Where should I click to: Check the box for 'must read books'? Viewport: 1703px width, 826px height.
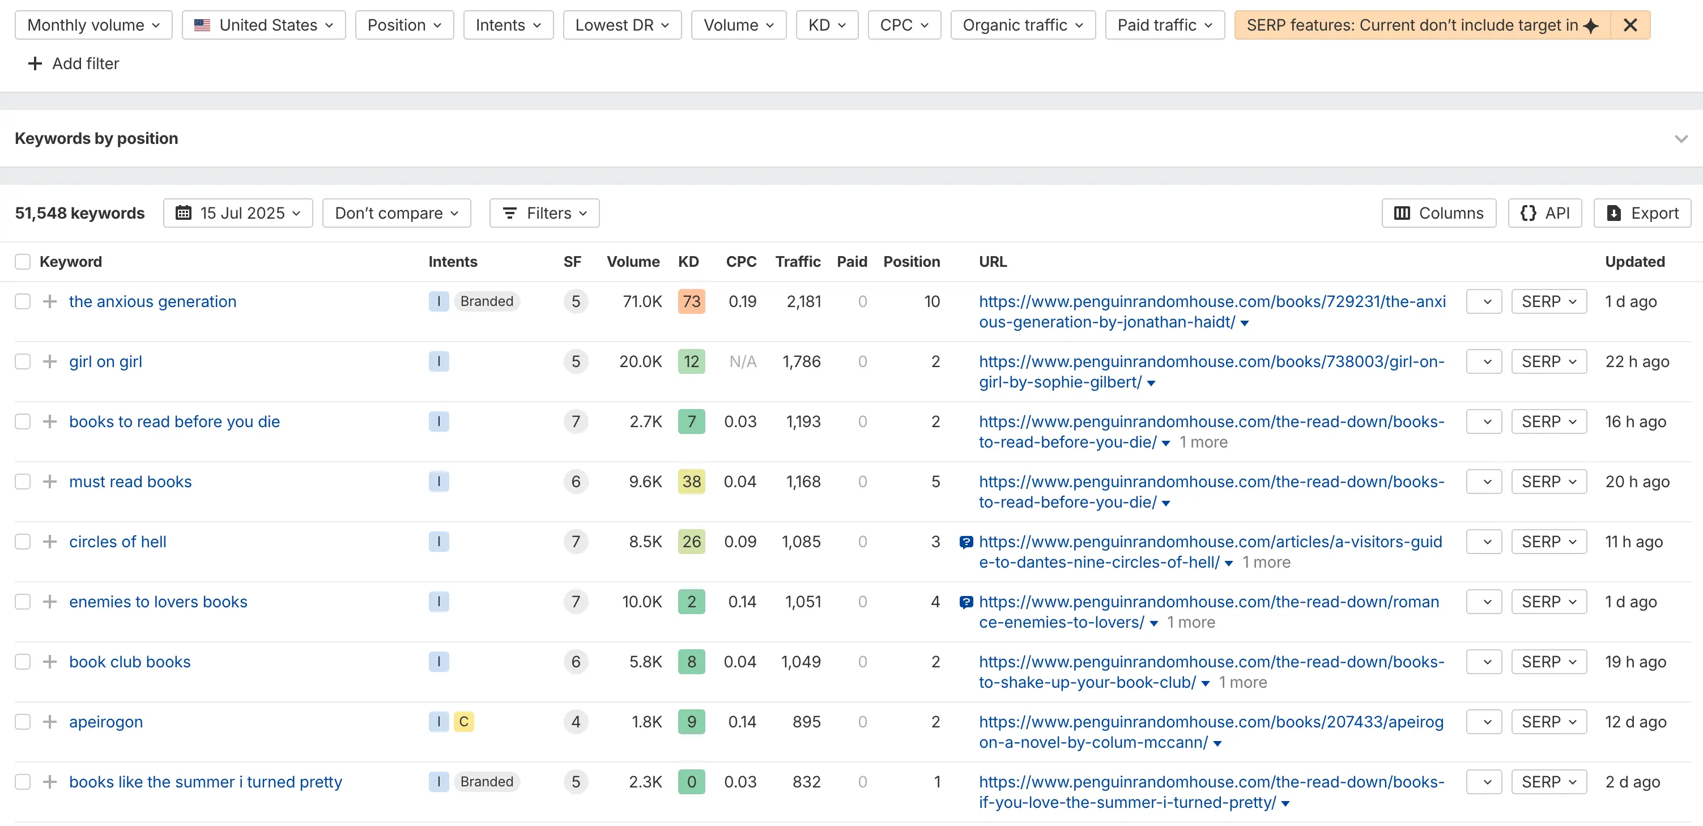[23, 482]
